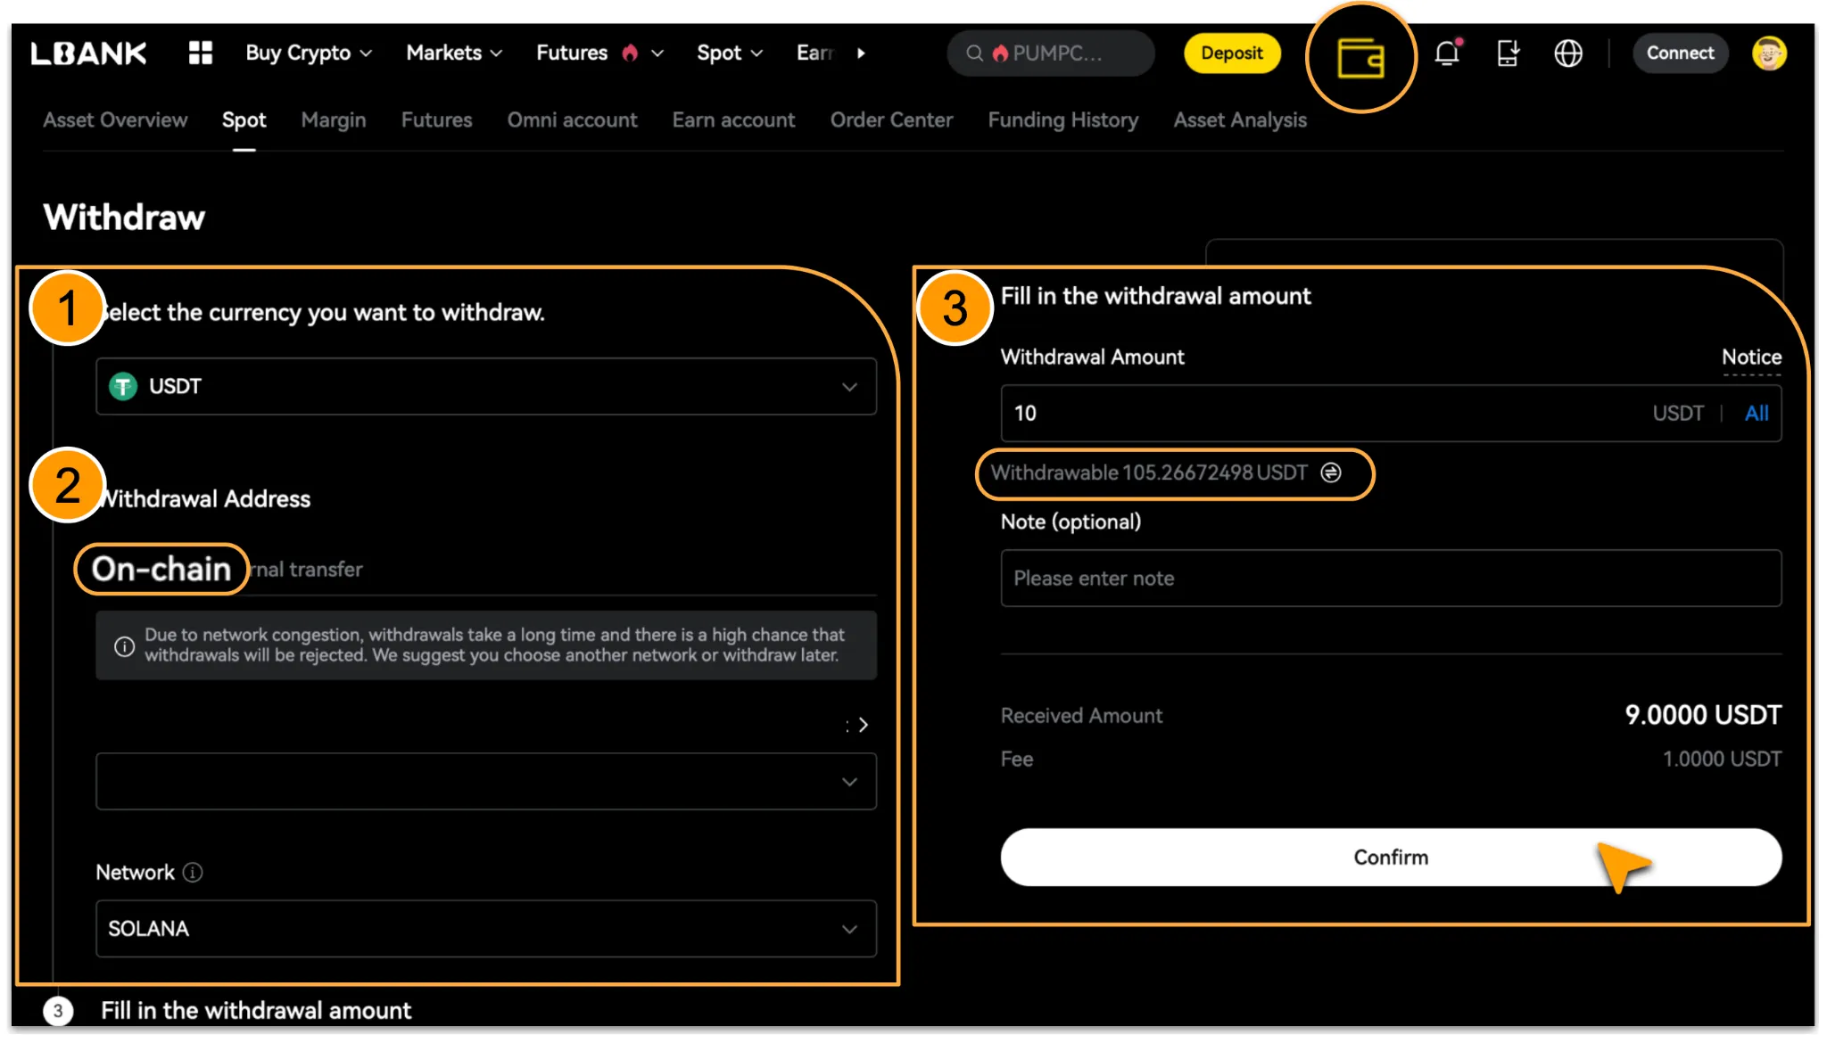Expand the withdrawal address dropdown
1827x1043 pixels.
click(486, 782)
